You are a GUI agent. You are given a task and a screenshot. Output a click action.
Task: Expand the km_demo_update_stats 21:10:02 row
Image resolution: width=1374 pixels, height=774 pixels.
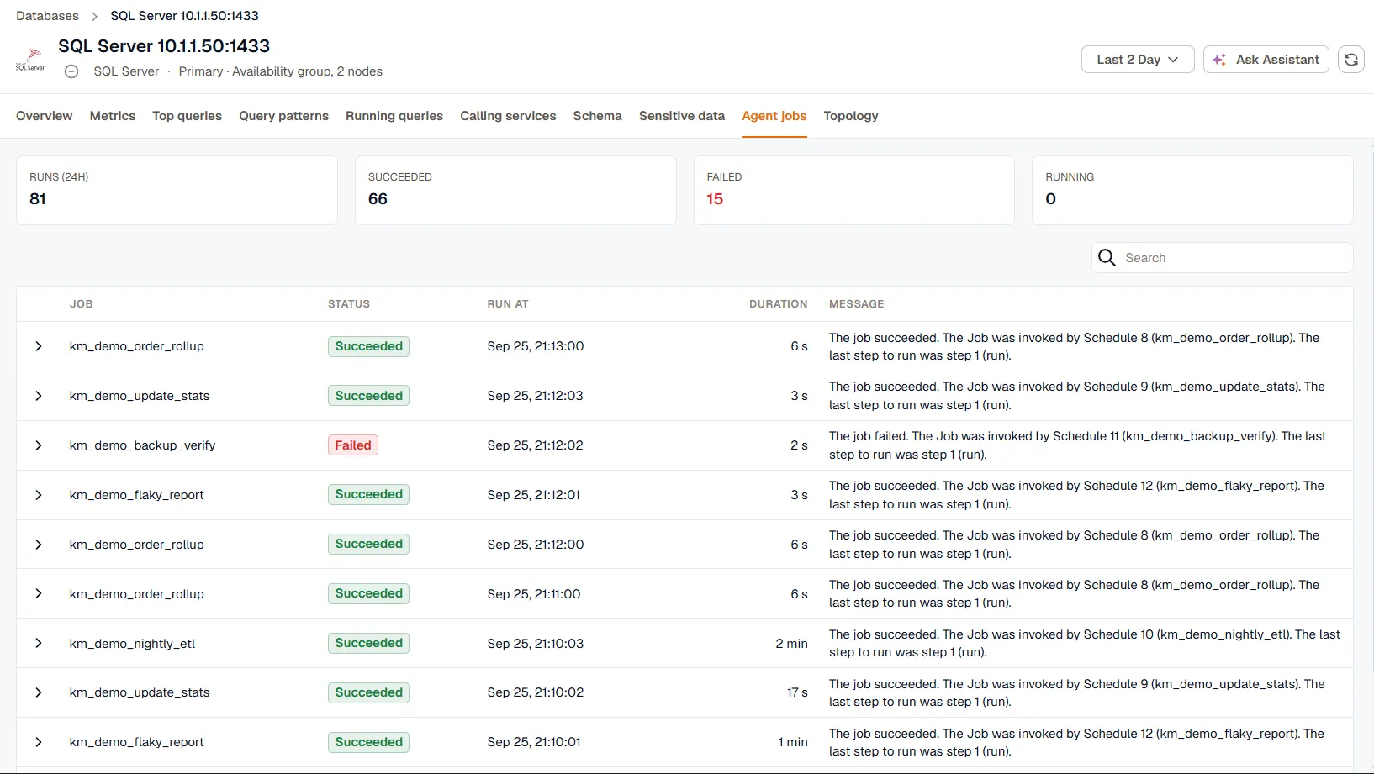click(38, 692)
